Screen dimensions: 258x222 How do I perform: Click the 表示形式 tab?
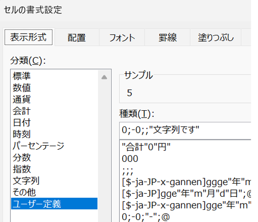(x=29, y=37)
